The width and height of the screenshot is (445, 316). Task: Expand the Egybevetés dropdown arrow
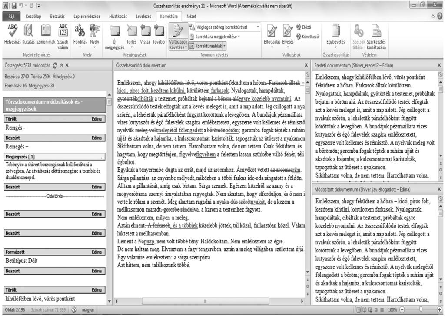[x=336, y=47]
